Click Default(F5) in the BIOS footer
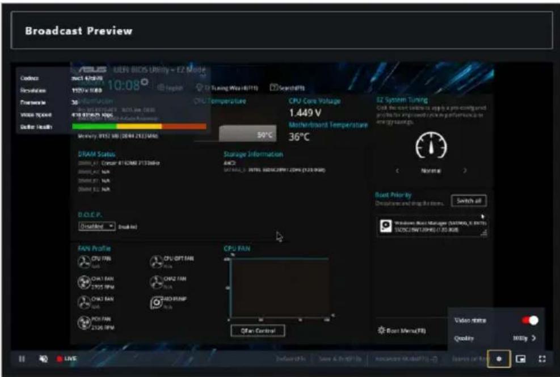The height and width of the screenshot is (377, 560). coord(290,359)
